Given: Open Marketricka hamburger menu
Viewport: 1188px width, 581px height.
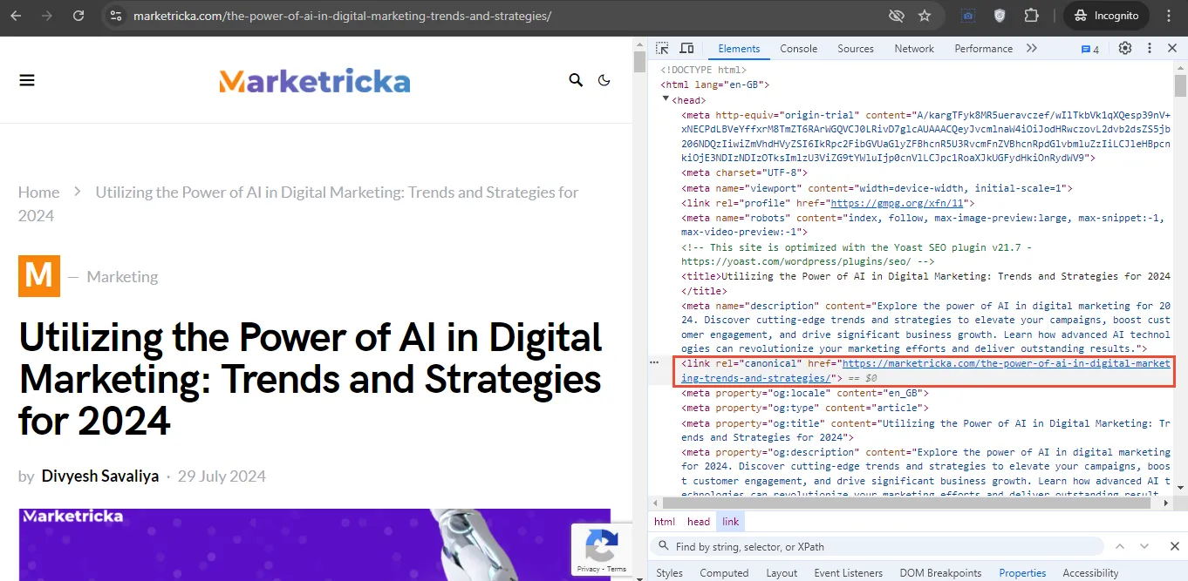Looking at the screenshot, I should [27, 80].
